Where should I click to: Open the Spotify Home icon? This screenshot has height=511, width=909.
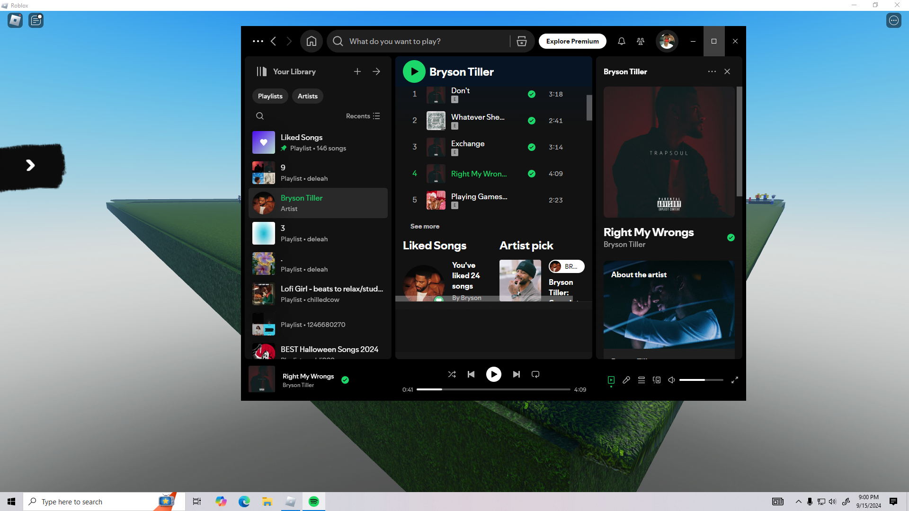point(311,41)
